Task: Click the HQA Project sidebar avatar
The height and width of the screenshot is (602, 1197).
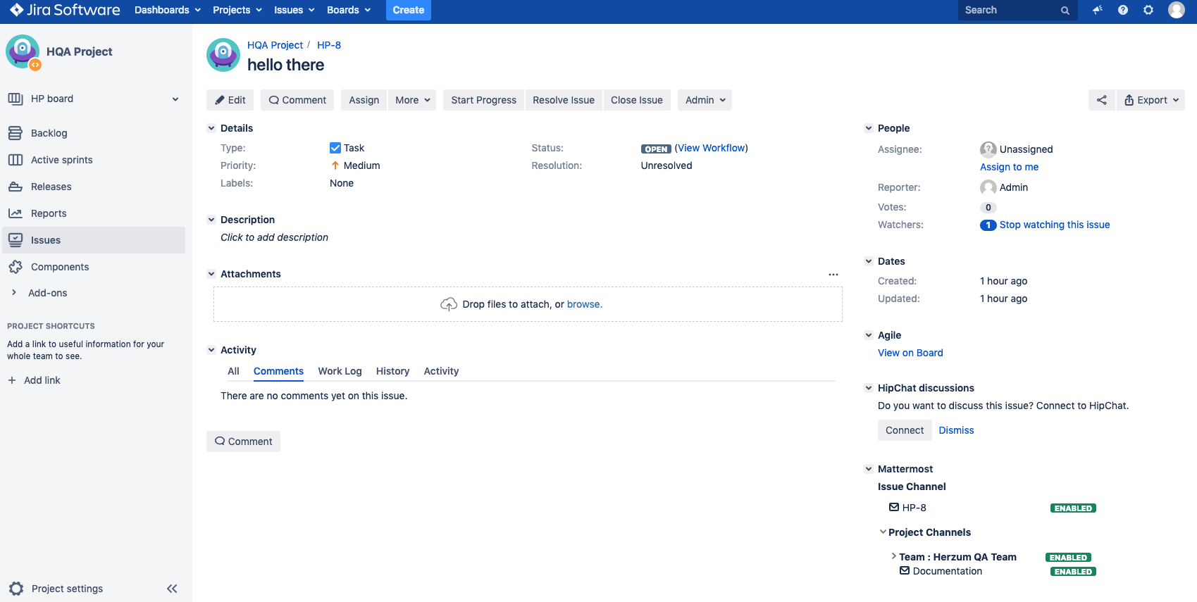Action: click(x=23, y=52)
